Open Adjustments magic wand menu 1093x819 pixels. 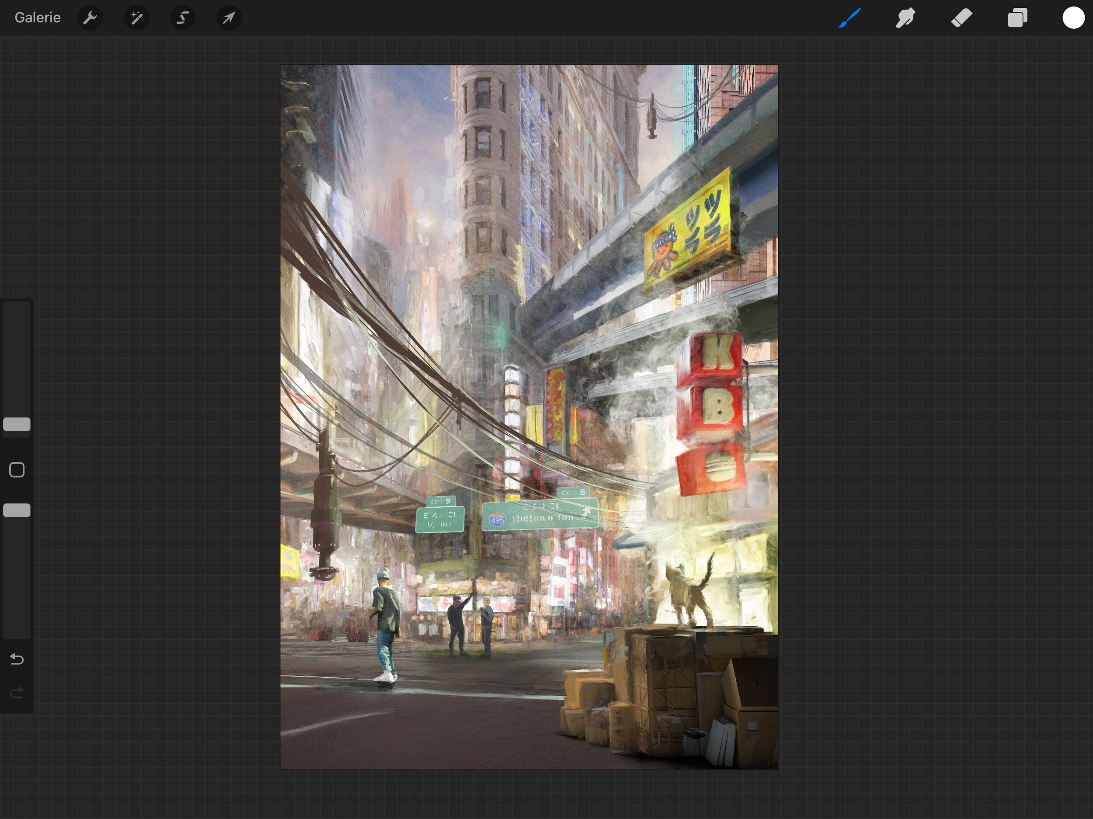tap(136, 18)
